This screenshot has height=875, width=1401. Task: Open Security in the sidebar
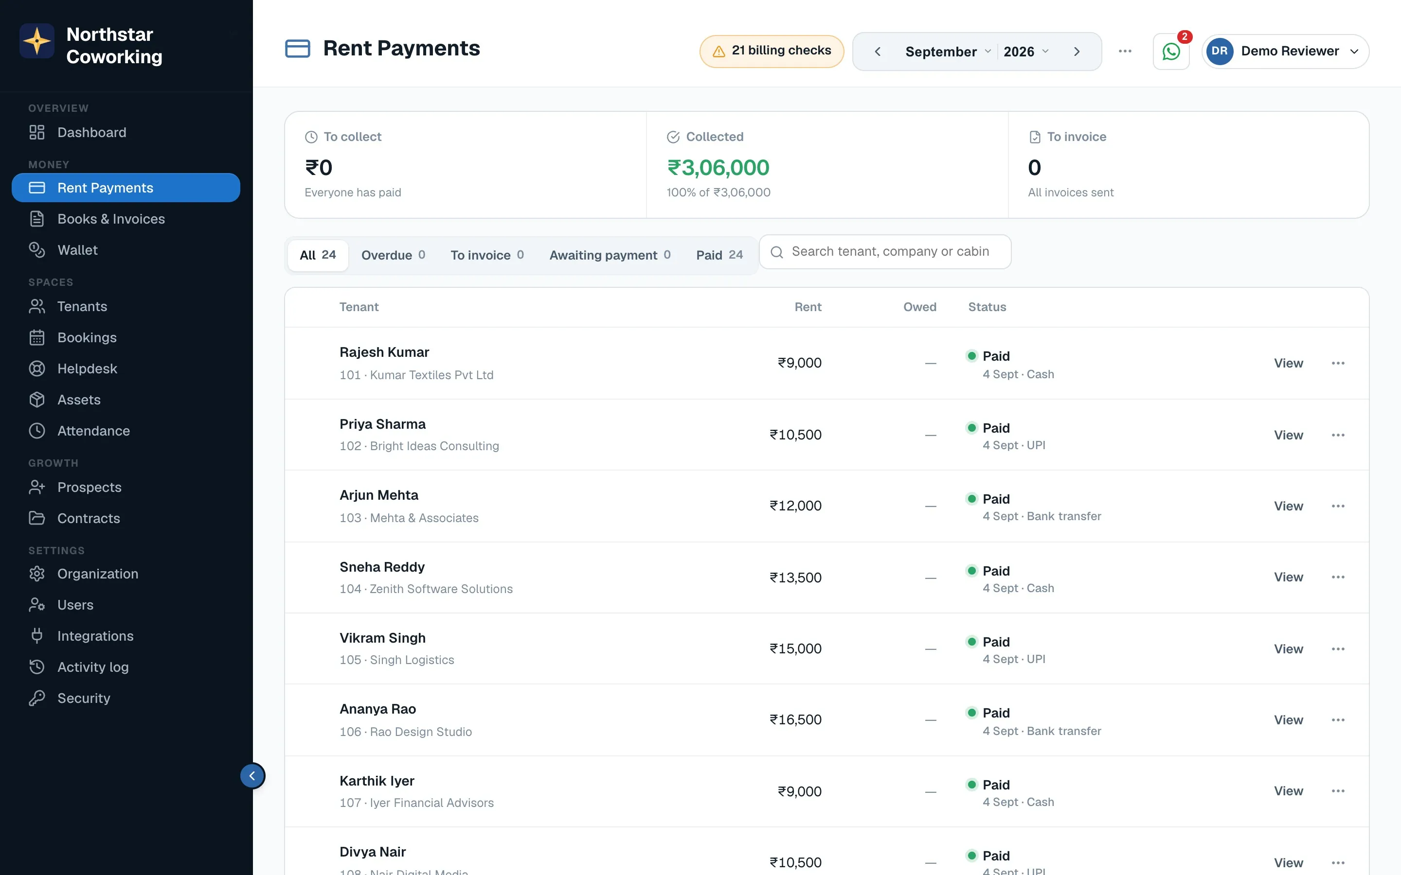(126, 699)
